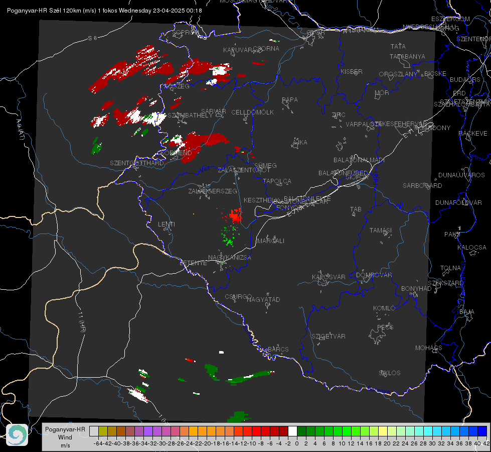Click the BICSKE city label
Viewport: 491px width, 452px height.
(x=435, y=74)
